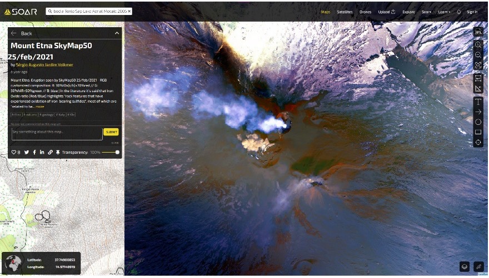The height and width of the screenshot is (278, 489).
Task: Click the 'Say something about this map' field
Action: pos(56,132)
